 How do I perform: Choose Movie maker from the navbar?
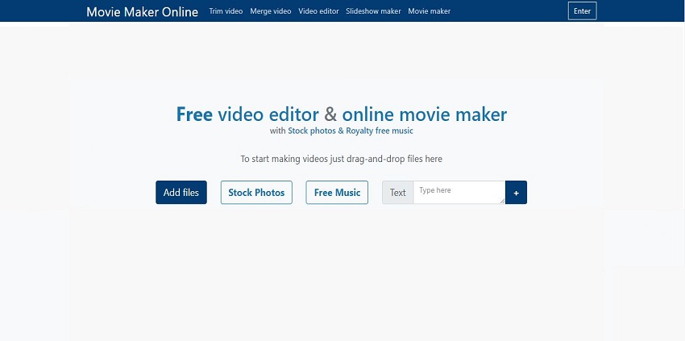[429, 11]
